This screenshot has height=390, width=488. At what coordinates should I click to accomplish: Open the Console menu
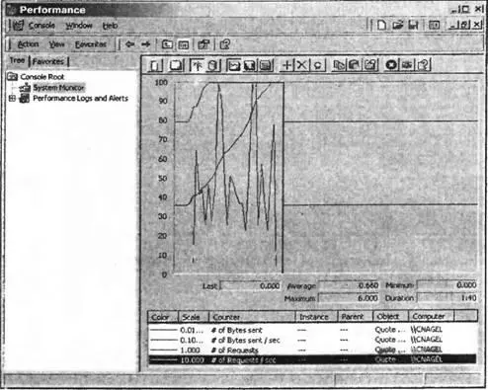click(x=41, y=26)
